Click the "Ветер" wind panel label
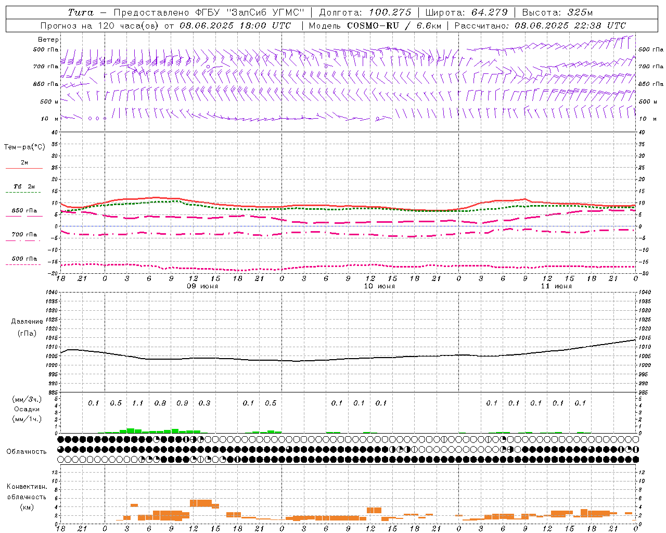The width and height of the screenshot is (666, 533). (48, 40)
